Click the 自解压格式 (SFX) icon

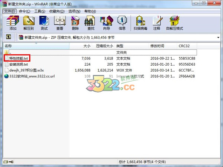click(175, 21)
